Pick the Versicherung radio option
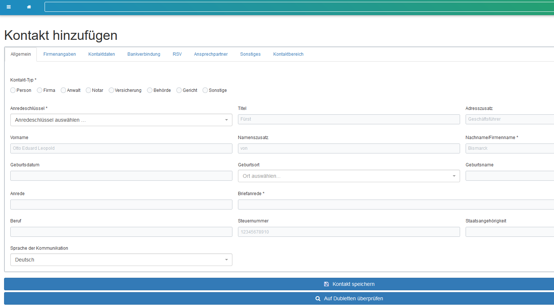Viewport: 554px width, 308px height. (111, 90)
